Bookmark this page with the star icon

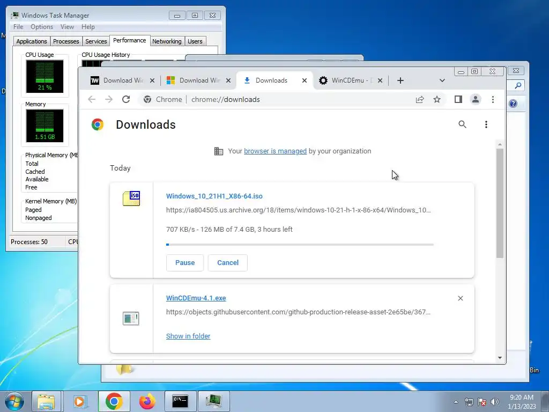pyautogui.click(x=436, y=99)
